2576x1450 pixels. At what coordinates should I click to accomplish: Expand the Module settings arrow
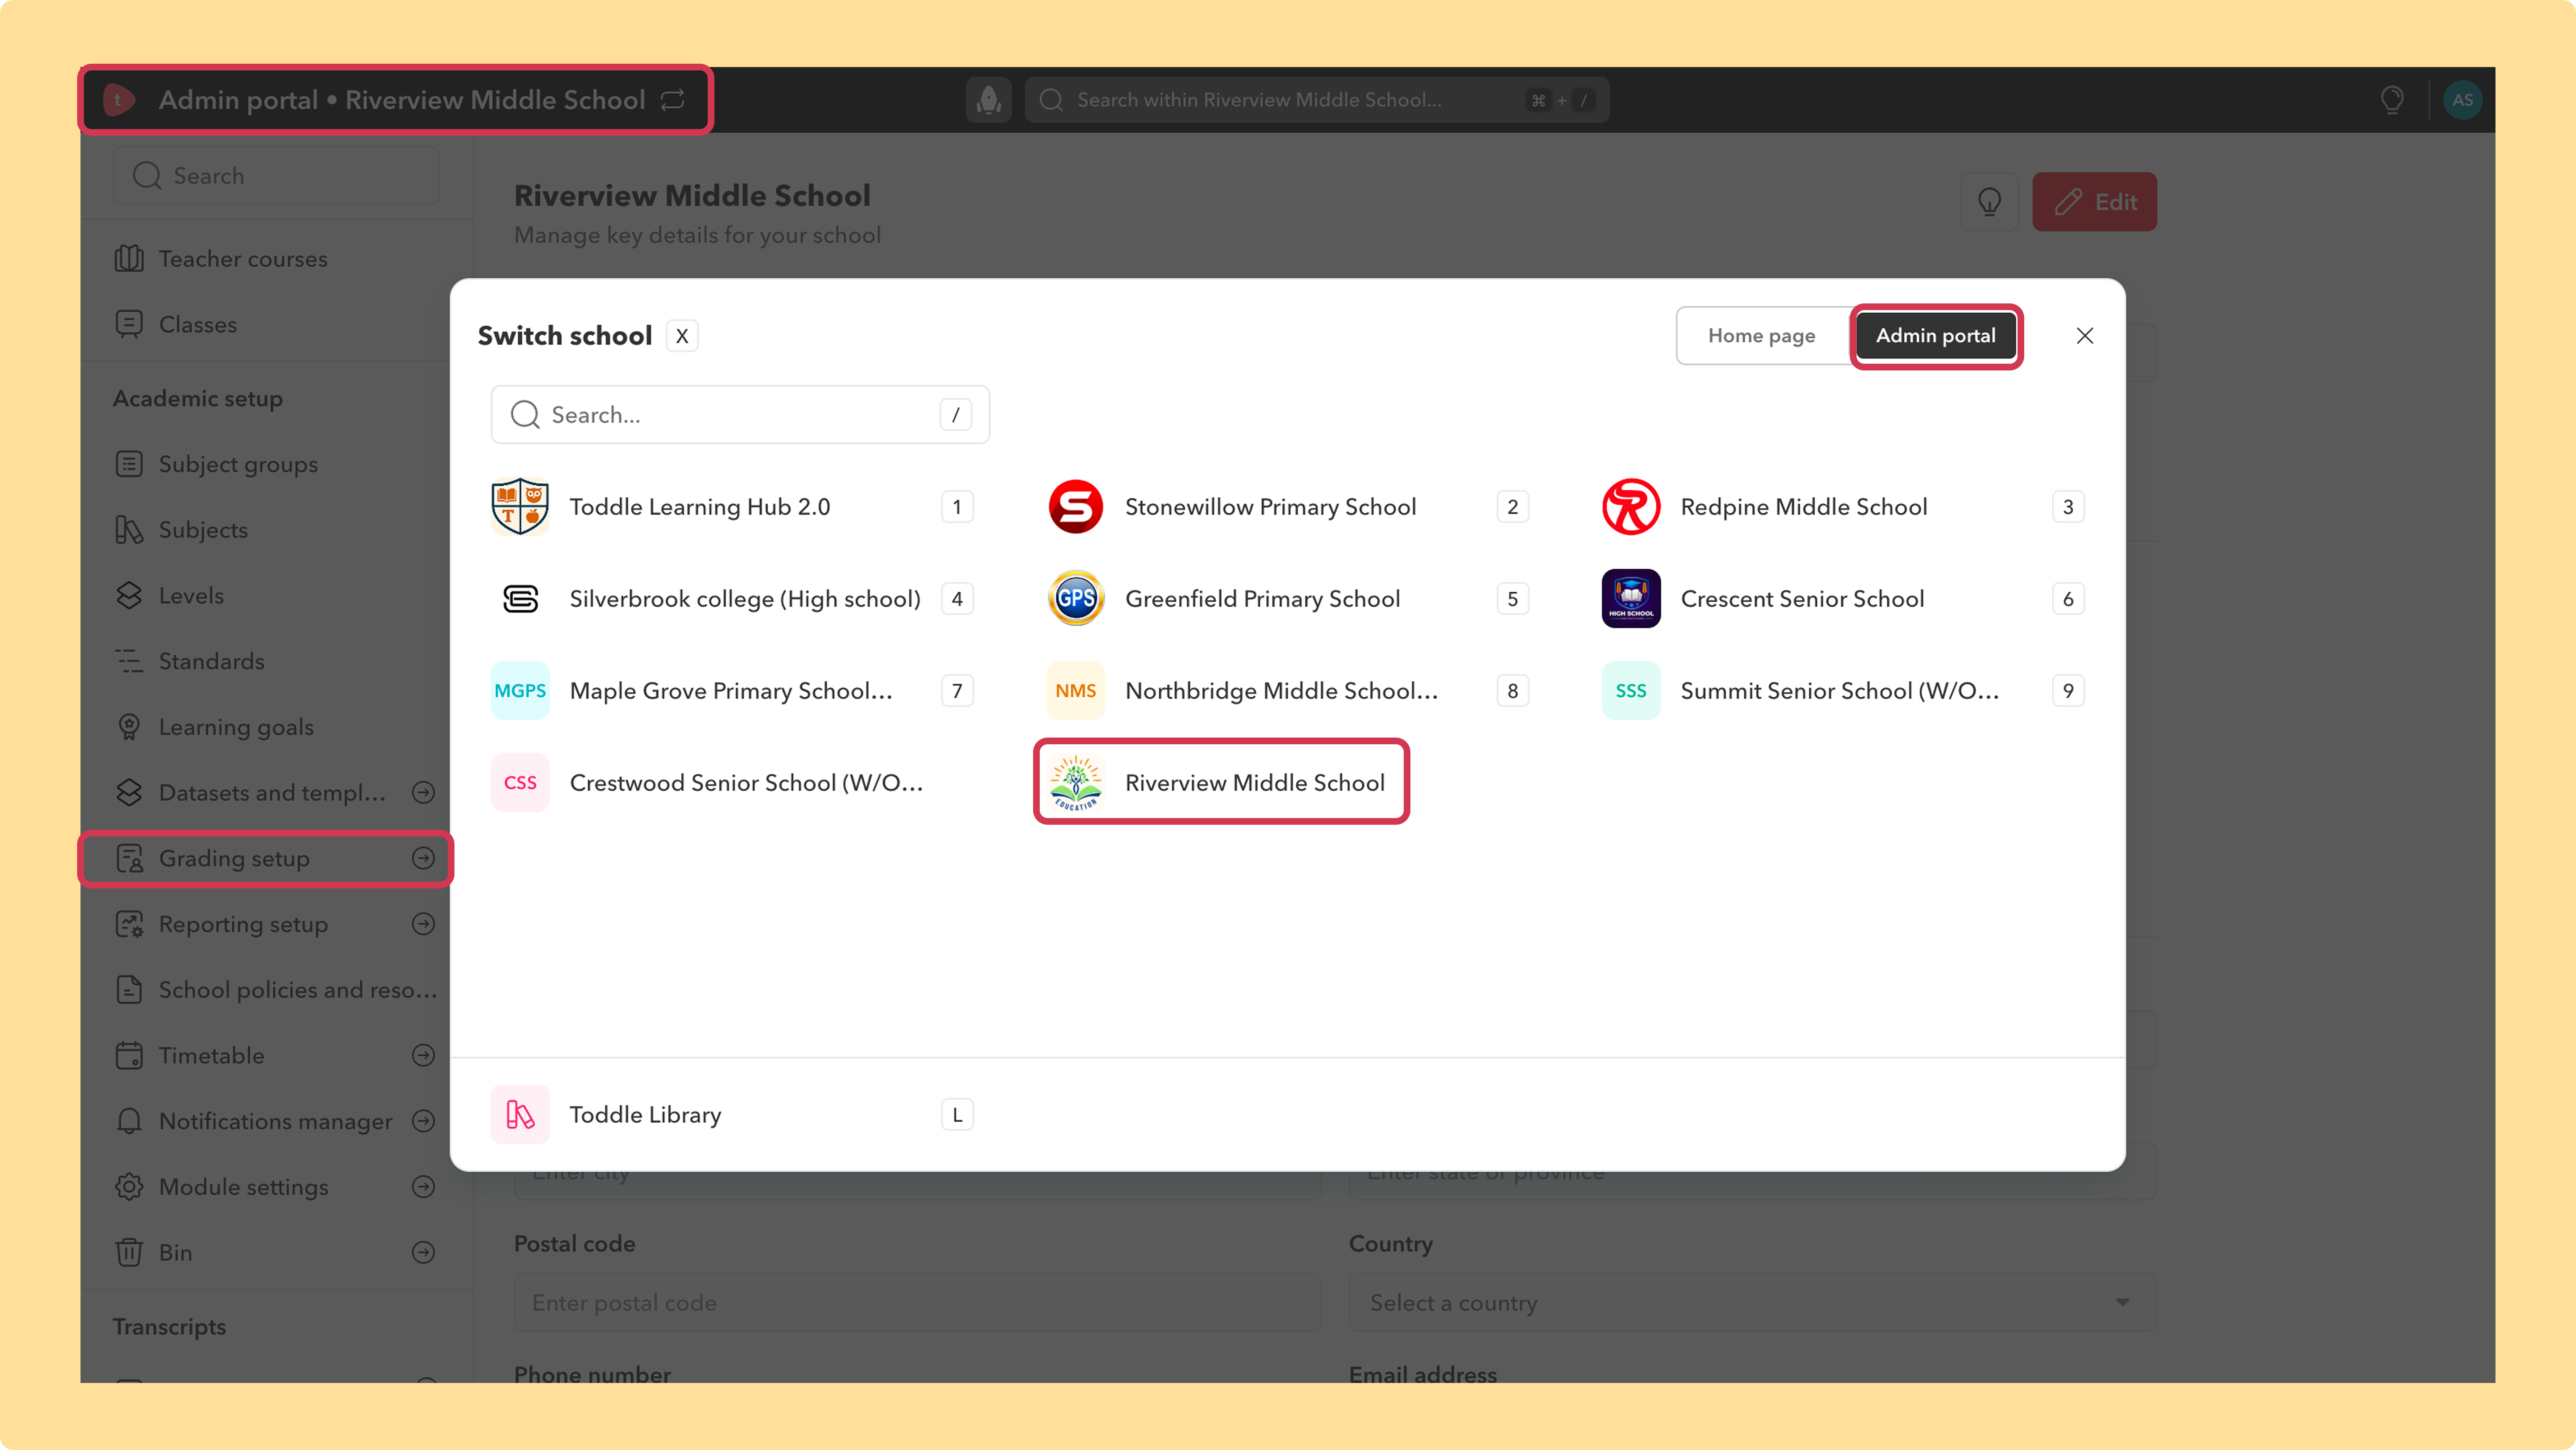point(424,1187)
